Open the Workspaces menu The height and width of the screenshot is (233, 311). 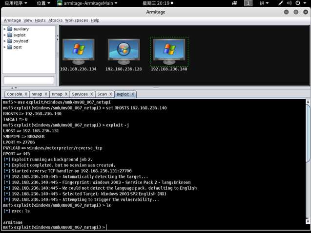[x=77, y=20]
